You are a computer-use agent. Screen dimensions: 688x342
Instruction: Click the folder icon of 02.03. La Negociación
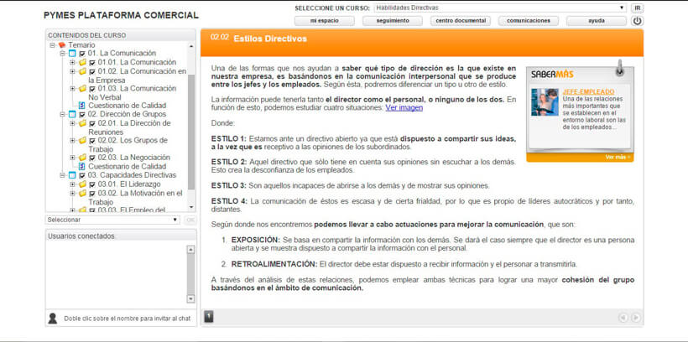[x=82, y=158]
